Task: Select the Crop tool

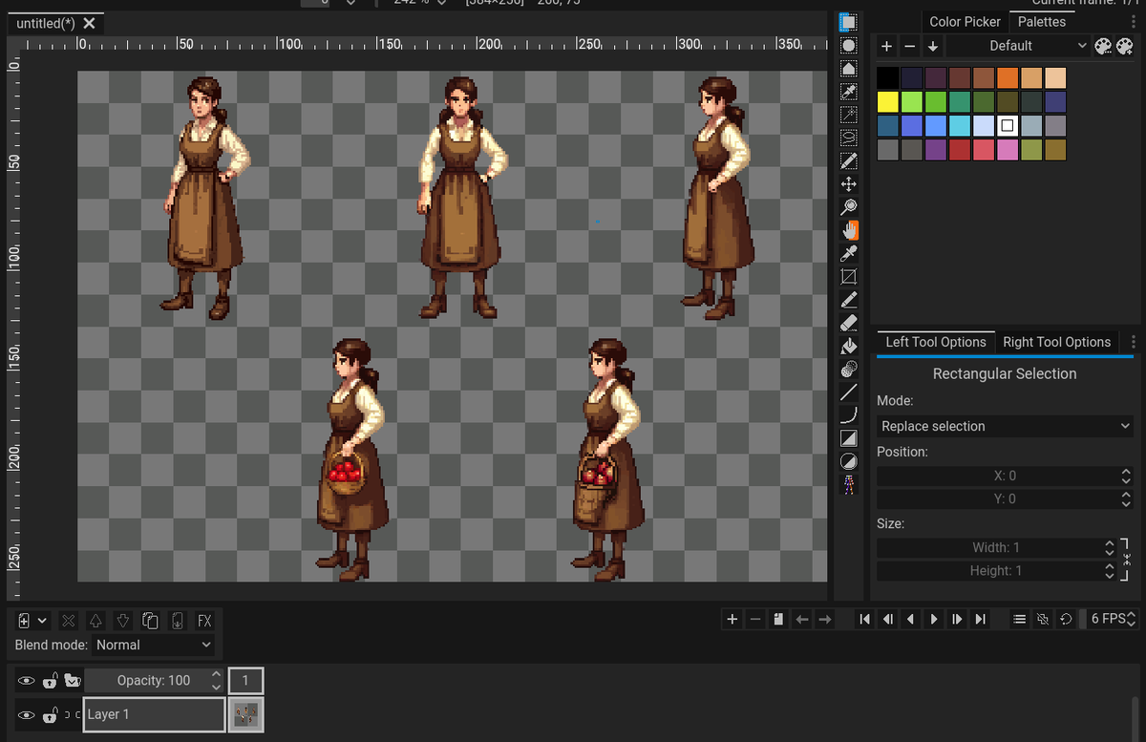Action: tap(848, 277)
